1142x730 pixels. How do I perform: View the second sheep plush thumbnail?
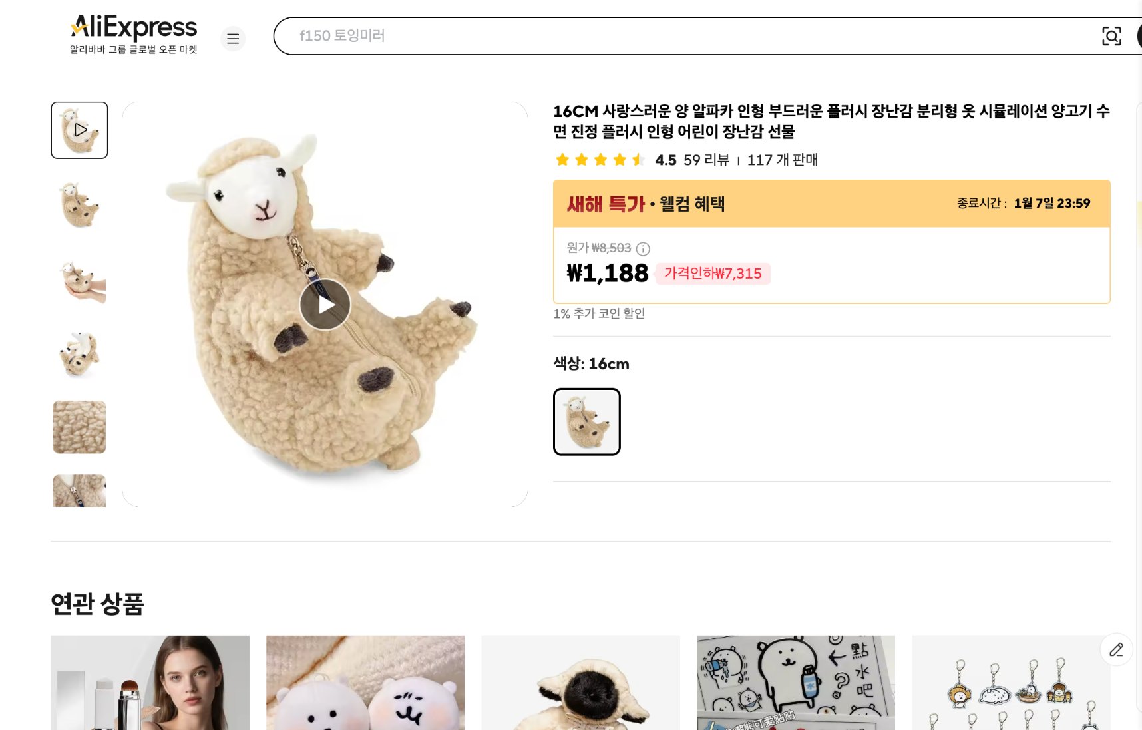point(79,205)
